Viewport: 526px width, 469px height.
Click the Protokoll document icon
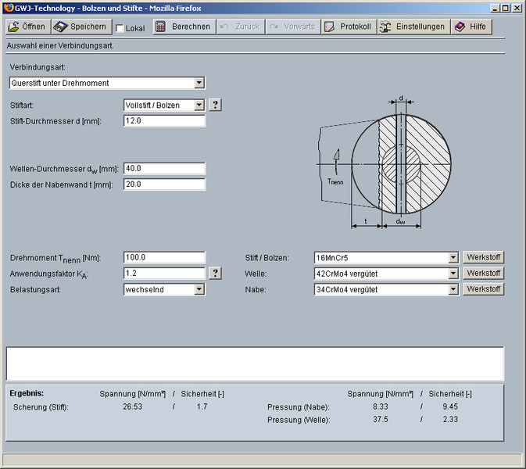[x=329, y=27]
